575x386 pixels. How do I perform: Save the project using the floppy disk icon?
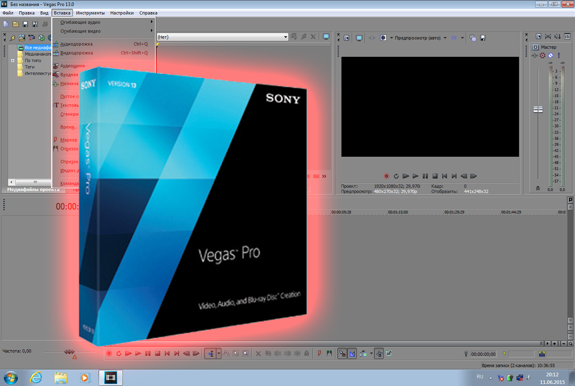(x=25, y=24)
